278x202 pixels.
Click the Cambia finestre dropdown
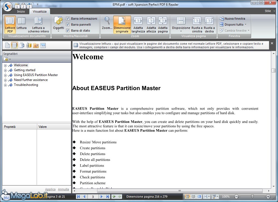234,30
